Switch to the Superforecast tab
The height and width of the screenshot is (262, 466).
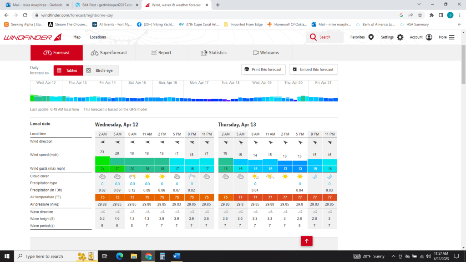109,53
